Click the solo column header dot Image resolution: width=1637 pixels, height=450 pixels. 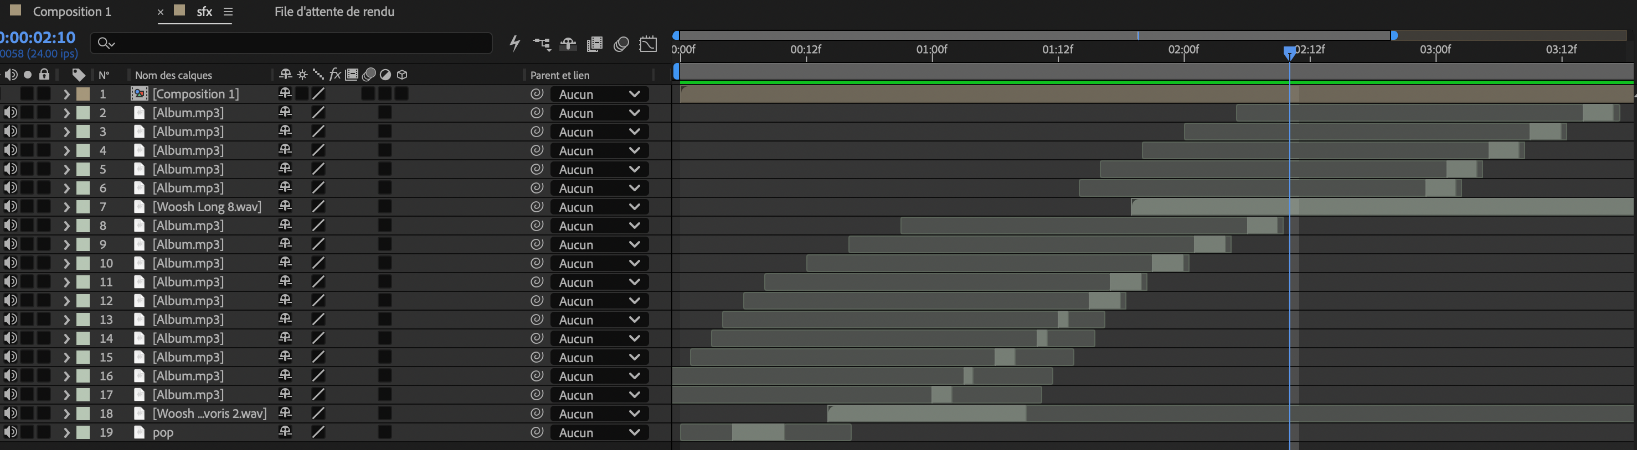pyautogui.click(x=27, y=75)
